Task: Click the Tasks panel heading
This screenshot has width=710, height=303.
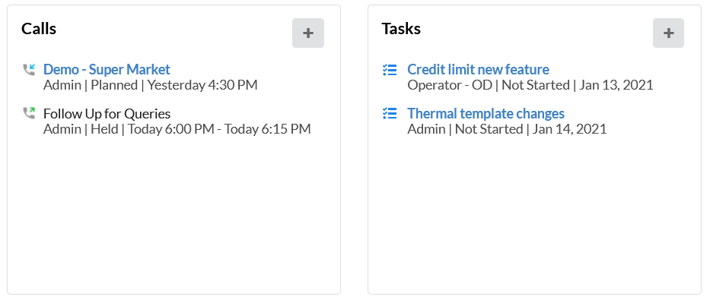Action: point(401,29)
